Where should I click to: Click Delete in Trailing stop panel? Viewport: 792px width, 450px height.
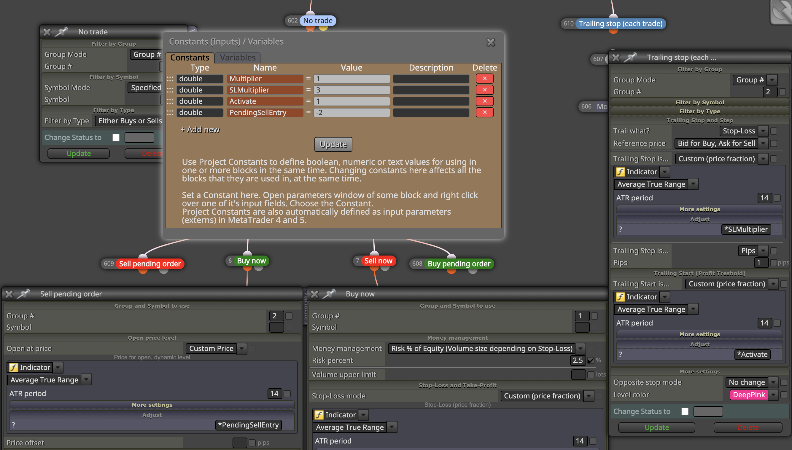click(748, 427)
